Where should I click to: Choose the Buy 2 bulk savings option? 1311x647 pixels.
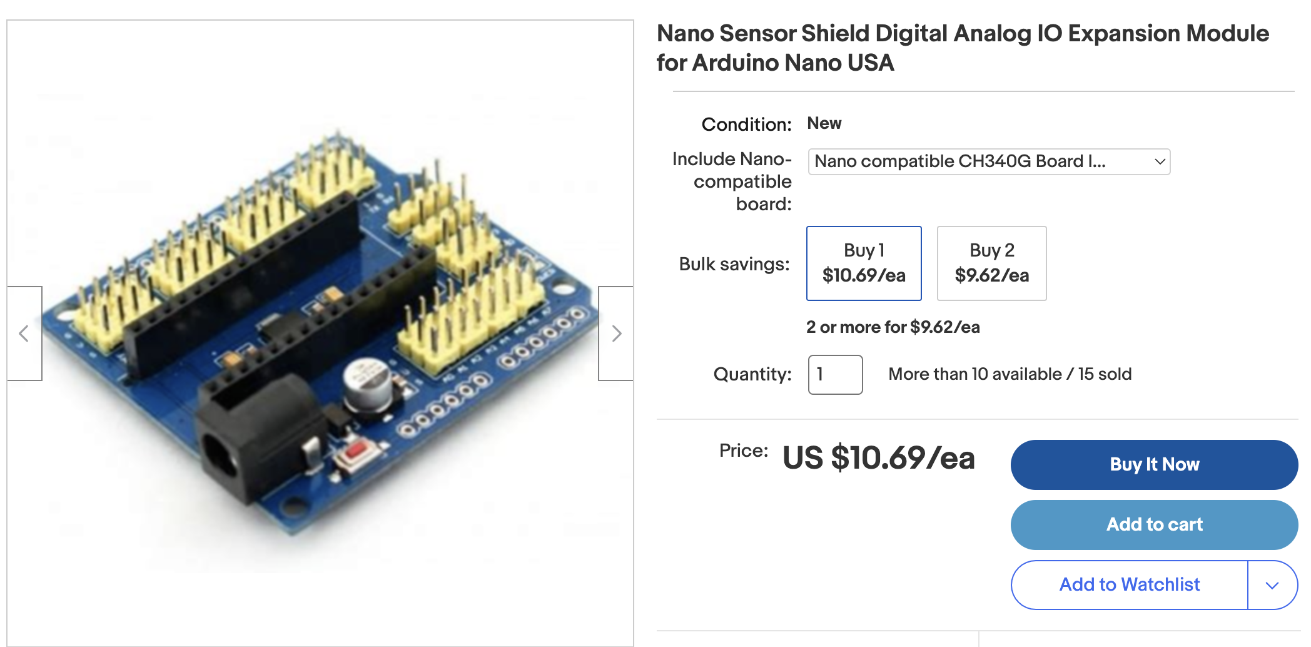(x=991, y=263)
